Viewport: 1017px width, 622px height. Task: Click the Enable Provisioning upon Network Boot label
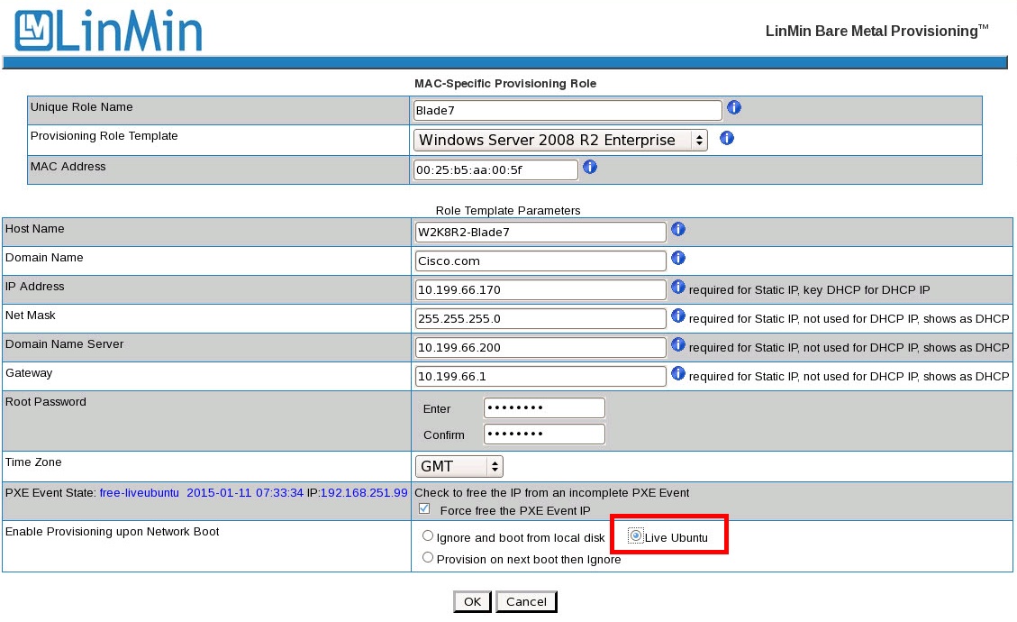click(113, 532)
